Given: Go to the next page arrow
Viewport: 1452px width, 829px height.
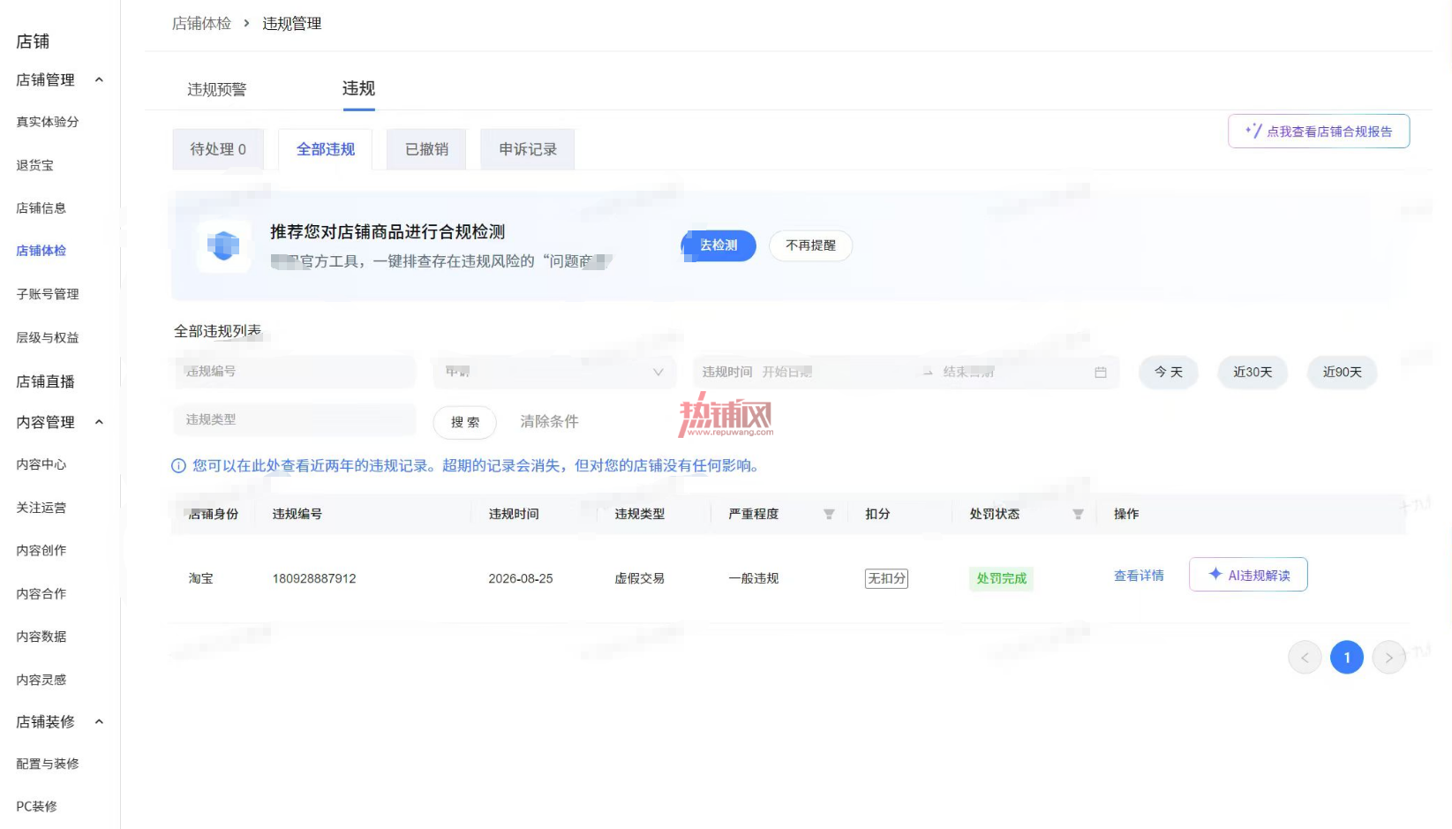Looking at the screenshot, I should (x=1389, y=657).
